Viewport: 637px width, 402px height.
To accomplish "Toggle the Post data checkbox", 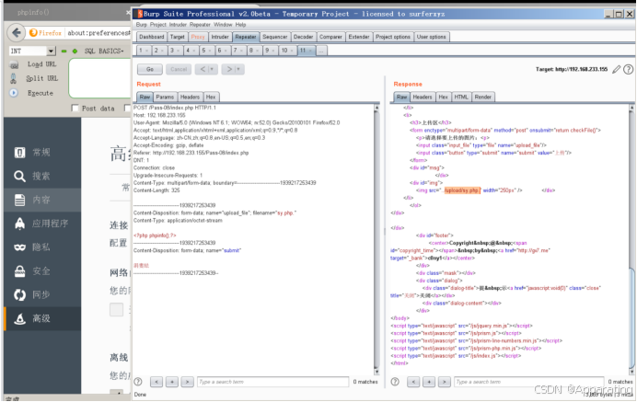I will tap(75, 108).
